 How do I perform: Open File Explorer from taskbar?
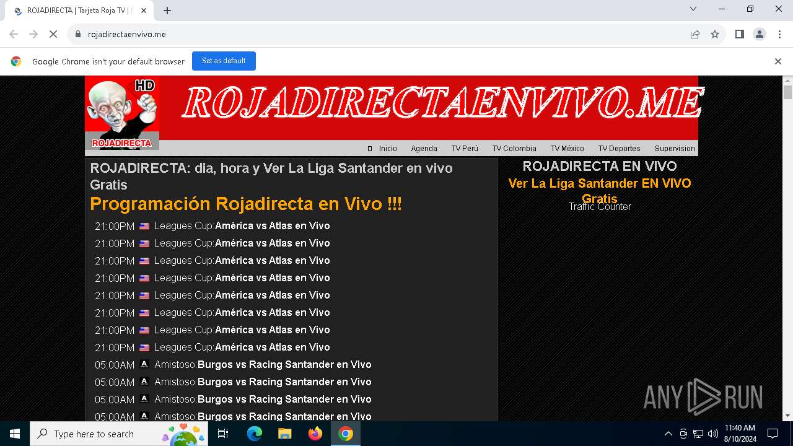pyautogui.click(x=284, y=434)
